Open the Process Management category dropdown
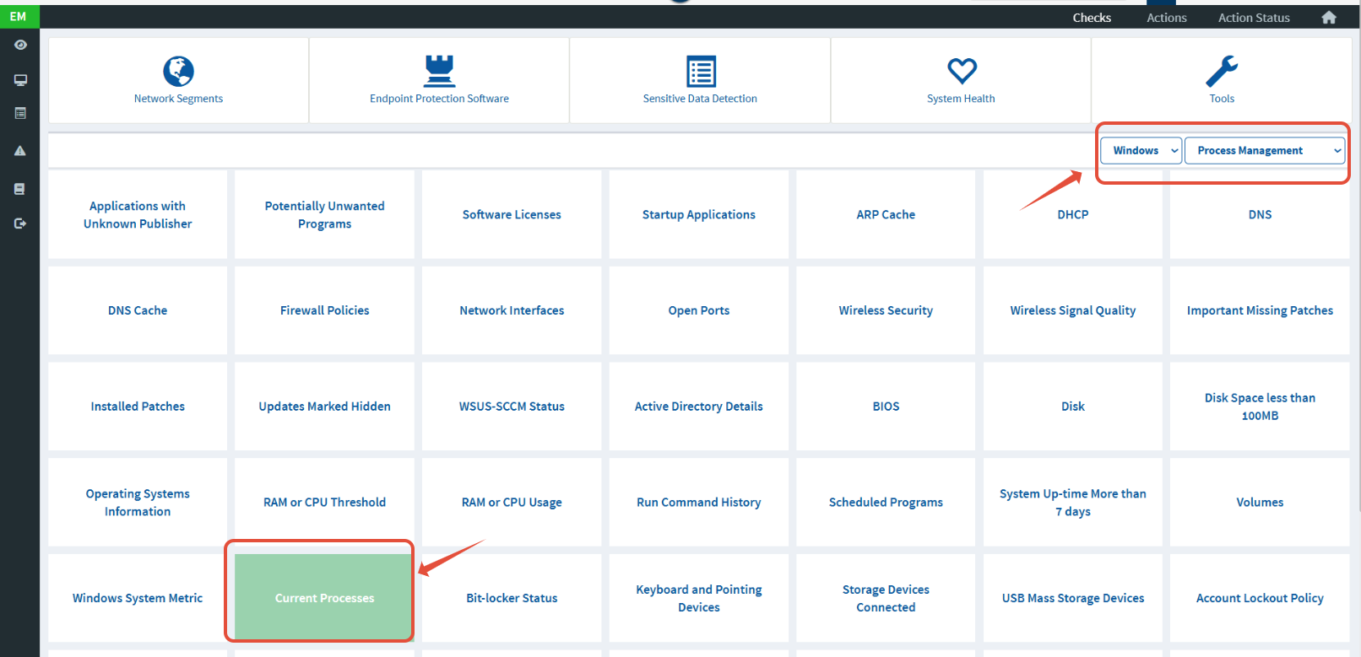 click(1265, 150)
